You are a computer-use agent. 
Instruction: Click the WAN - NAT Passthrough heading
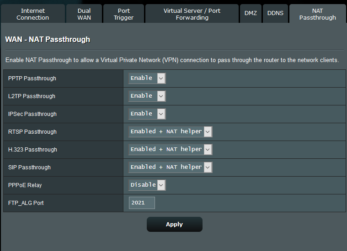[48, 40]
